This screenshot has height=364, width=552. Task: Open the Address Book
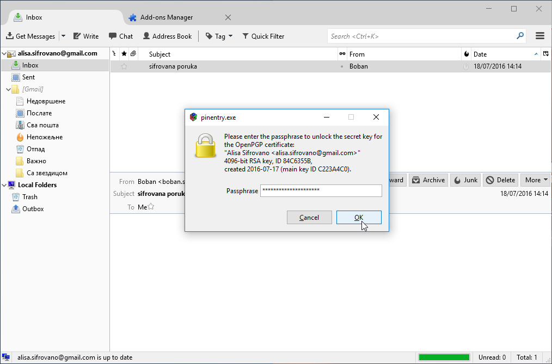pyautogui.click(x=167, y=36)
